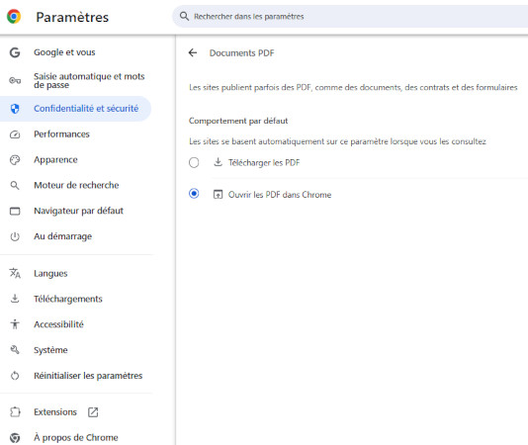The height and width of the screenshot is (445, 528).
Task: Select the Télécharger les PDF radio button
Action: [x=194, y=163]
